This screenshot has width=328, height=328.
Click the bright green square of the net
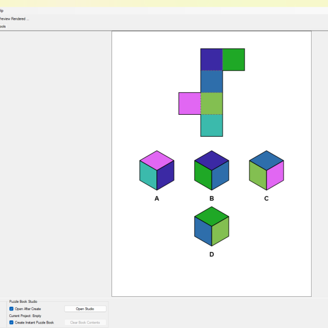(x=233, y=60)
